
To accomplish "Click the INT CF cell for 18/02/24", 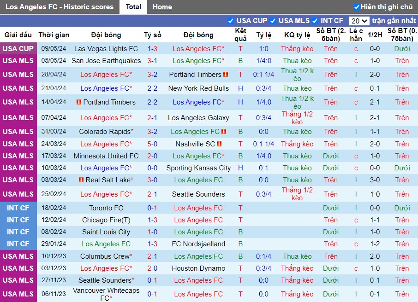I will point(18,208).
